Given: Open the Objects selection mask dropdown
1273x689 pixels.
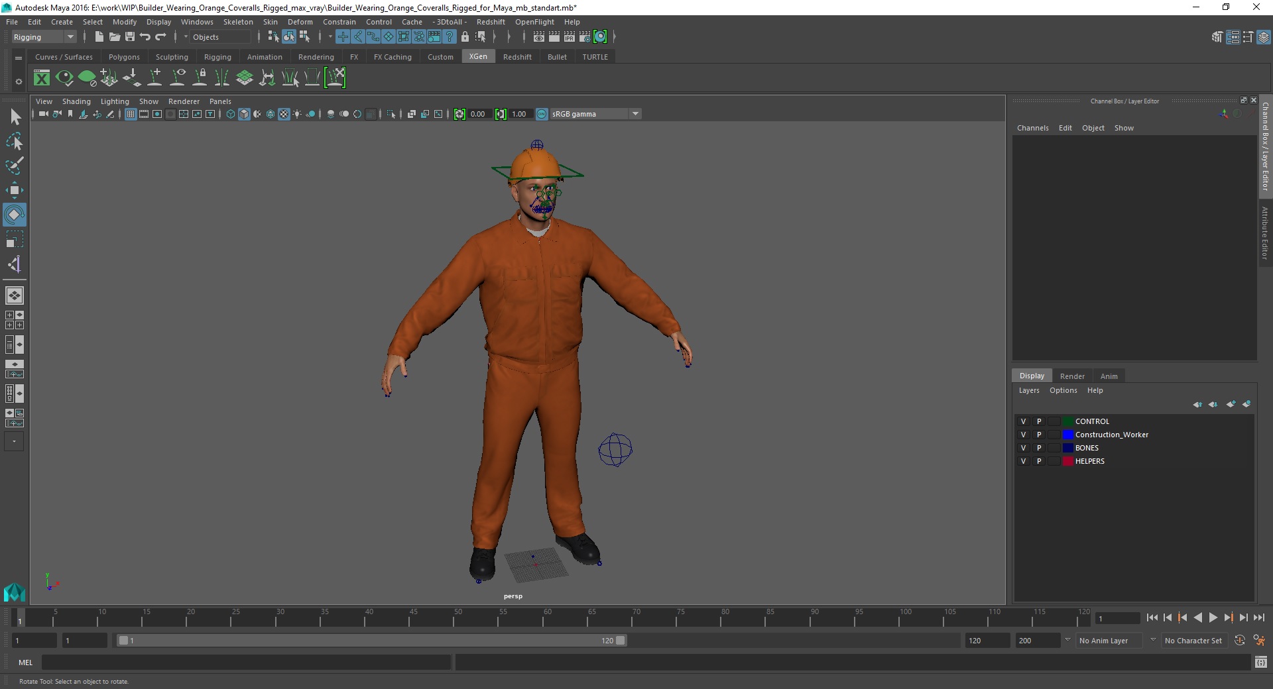Looking at the screenshot, I should pos(219,37).
